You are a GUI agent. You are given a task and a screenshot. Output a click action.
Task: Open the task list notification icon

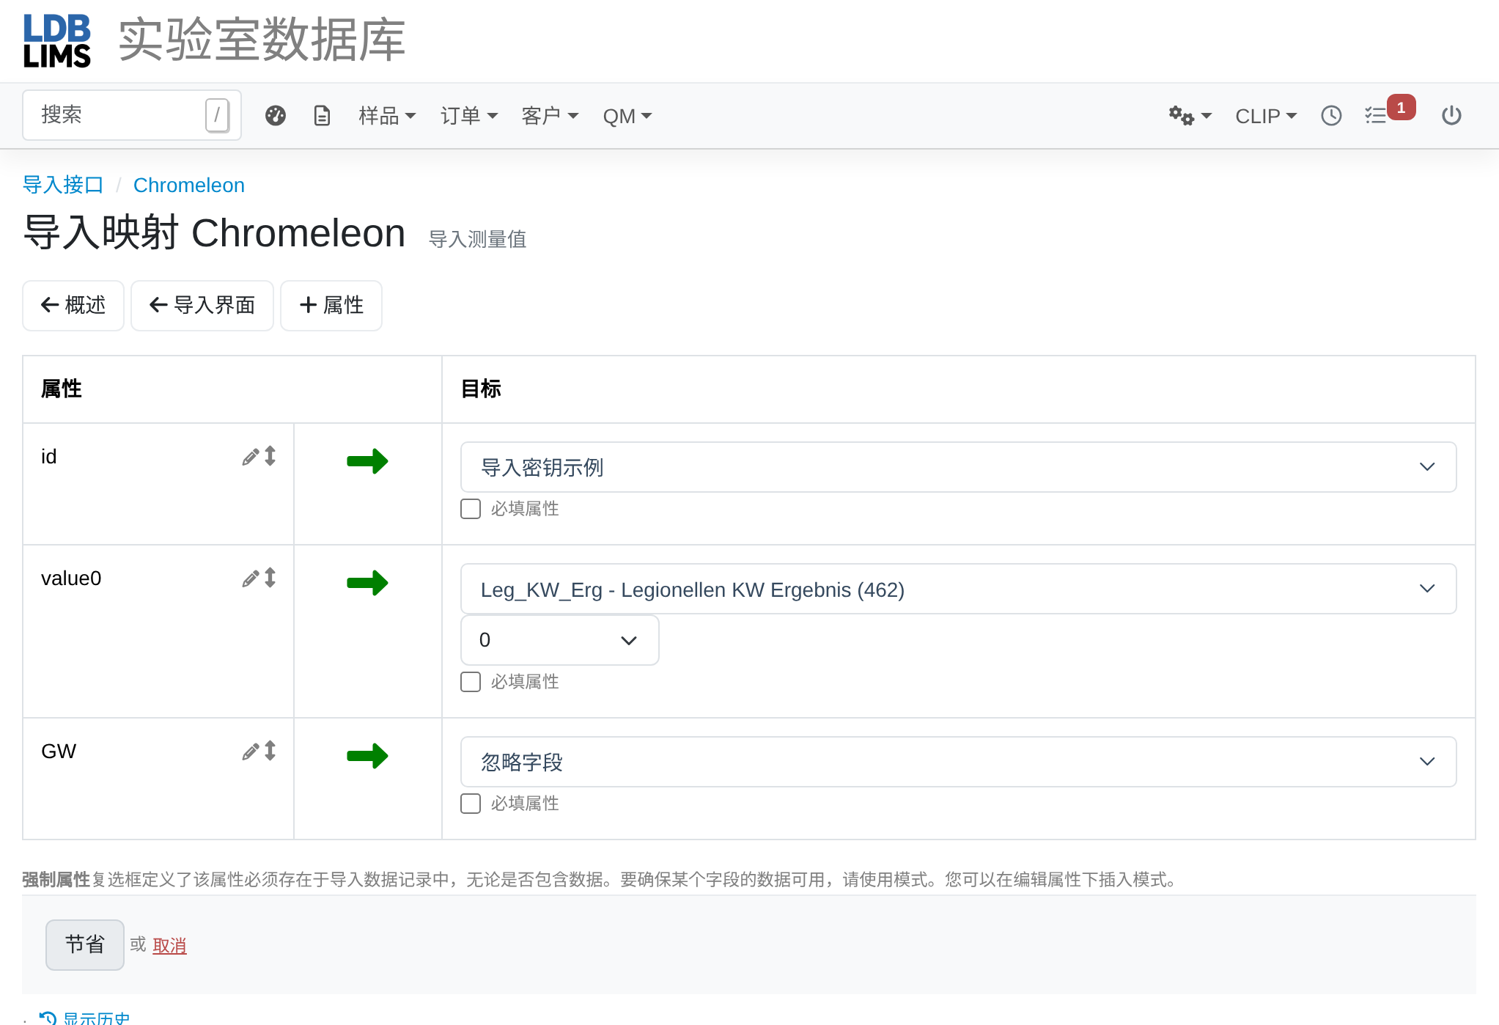pyautogui.click(x=1376, y=116)
